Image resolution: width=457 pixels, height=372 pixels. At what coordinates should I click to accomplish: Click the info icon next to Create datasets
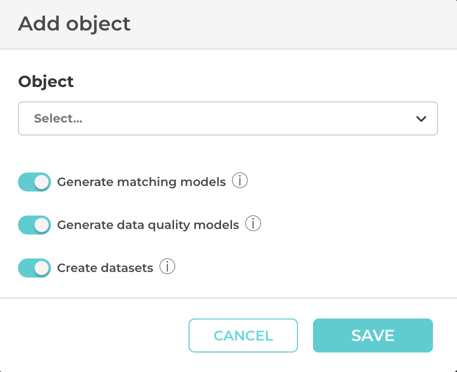coord(167,267)
